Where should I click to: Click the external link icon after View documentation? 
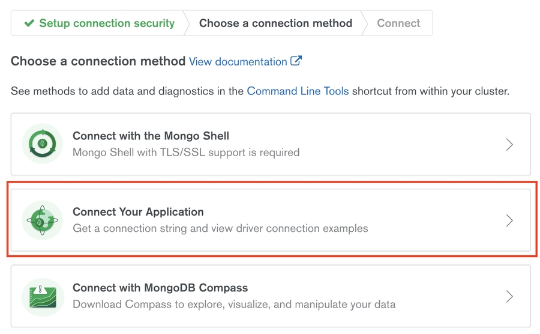tap(296, 61)
